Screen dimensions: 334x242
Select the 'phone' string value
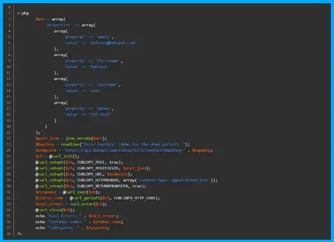tap(103, 109)
